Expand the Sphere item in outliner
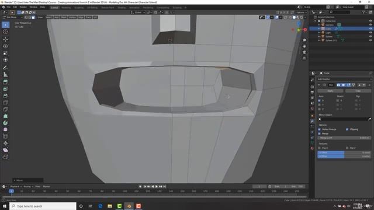The height and width of the screenshot is (210, 374). [319, 36]
